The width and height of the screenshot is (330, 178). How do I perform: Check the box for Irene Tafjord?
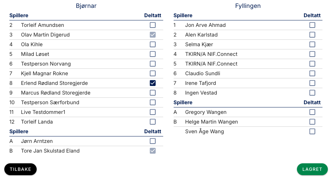click(312, 83)
